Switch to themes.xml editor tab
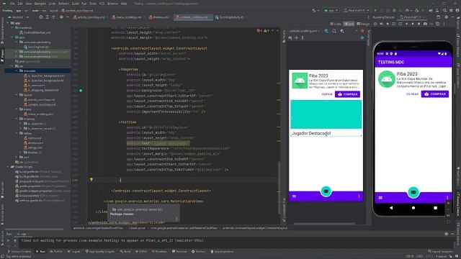The height and width of the screenshot is (259, 461). click(x=159, y=17)
